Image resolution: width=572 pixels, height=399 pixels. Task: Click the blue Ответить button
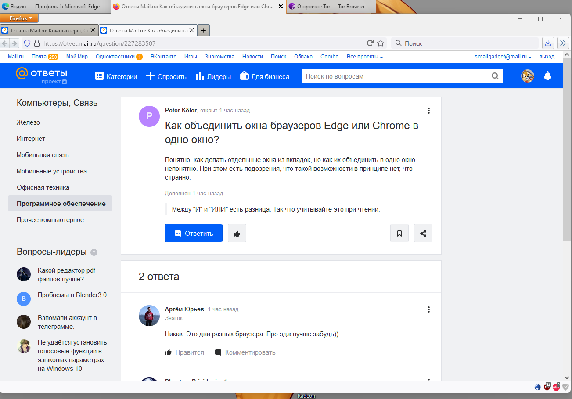click(194, 233)
